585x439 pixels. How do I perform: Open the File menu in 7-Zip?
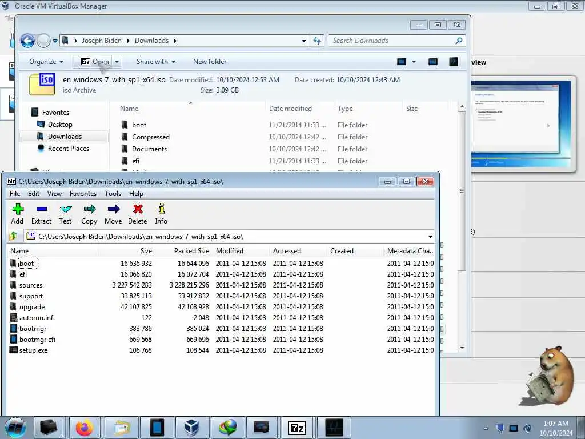click(x=15, y=194)
